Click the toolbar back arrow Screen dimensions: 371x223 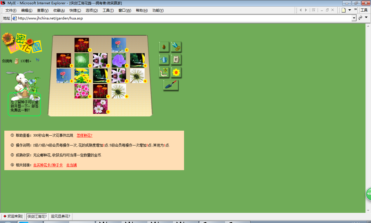(301, 10)
